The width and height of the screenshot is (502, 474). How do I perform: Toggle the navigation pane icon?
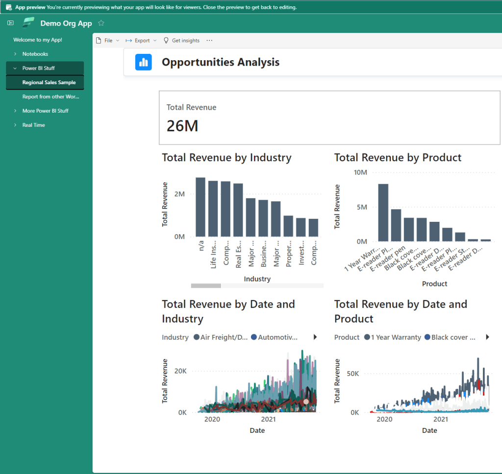10,23
